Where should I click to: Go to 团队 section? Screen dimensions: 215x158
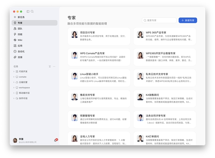34,28
